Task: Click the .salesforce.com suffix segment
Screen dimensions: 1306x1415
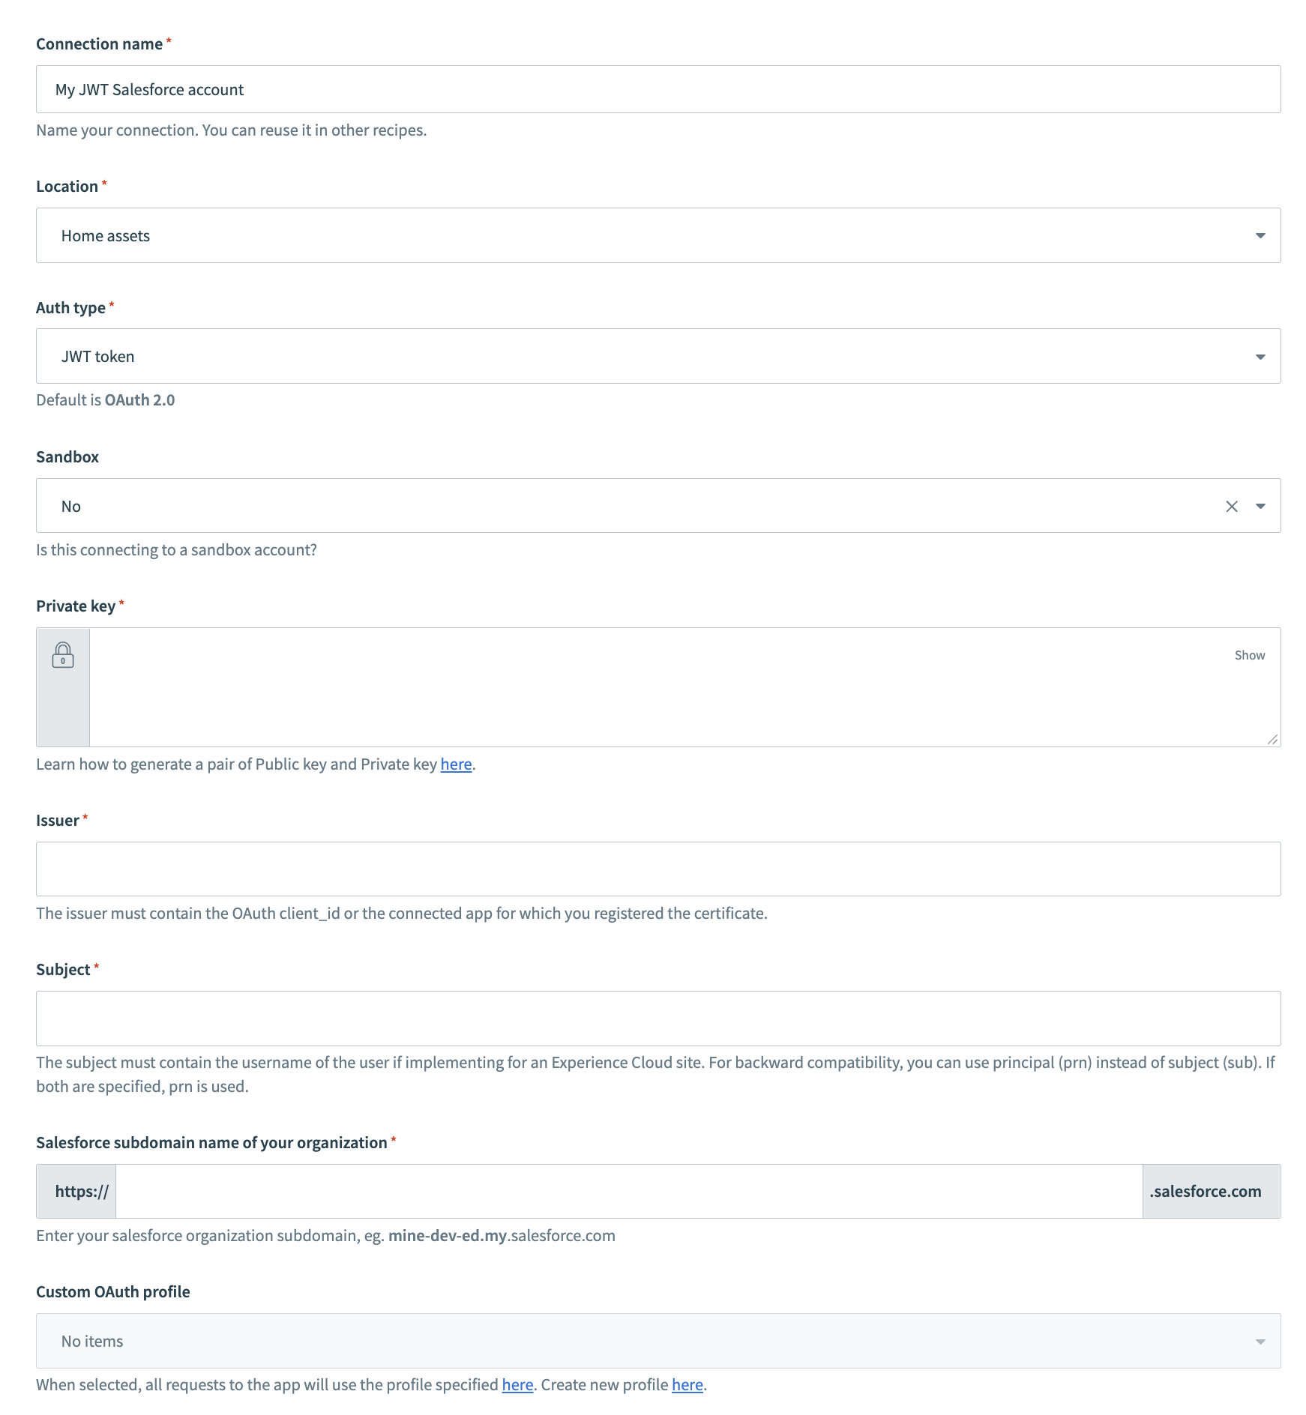Action: [x=1206, y=1190]
